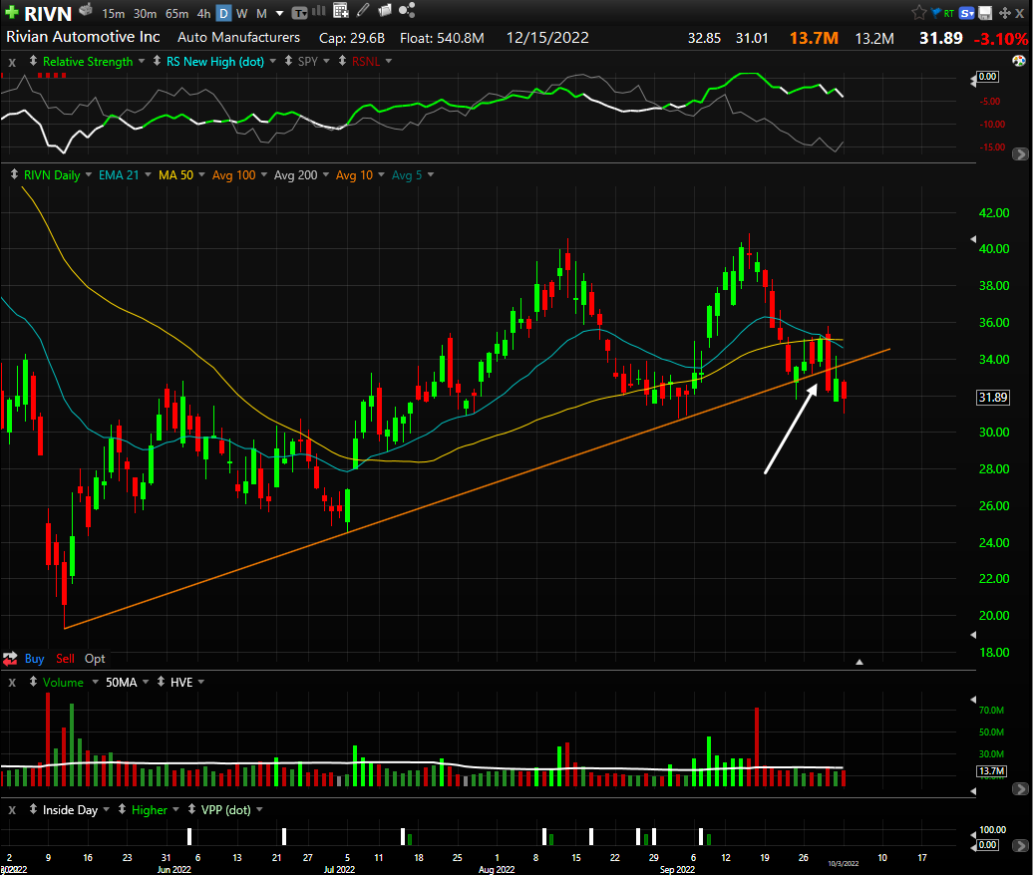
Task: Open the more timeframes dropdown arrow
Action: 279,13
